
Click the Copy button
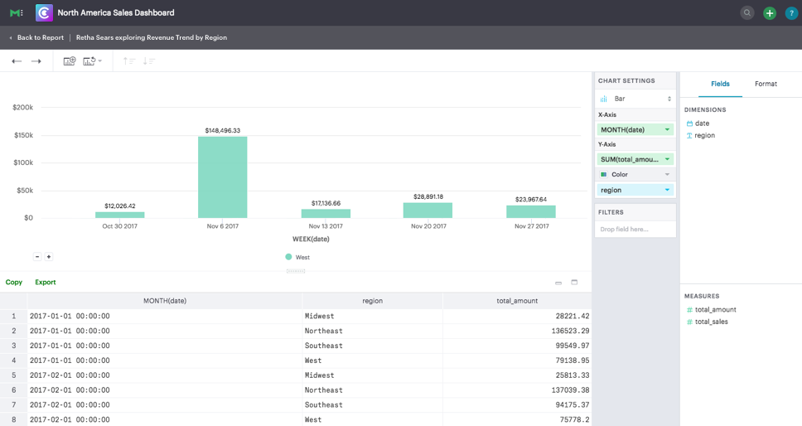tap(14, 283)
